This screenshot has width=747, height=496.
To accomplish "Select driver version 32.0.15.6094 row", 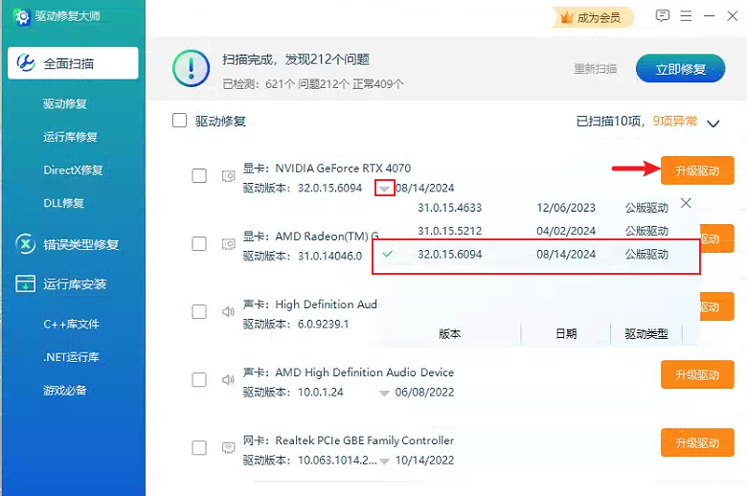I will click(536, 255).
